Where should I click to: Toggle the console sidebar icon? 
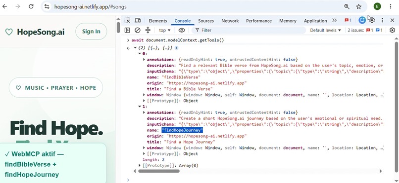pos(127,30)
